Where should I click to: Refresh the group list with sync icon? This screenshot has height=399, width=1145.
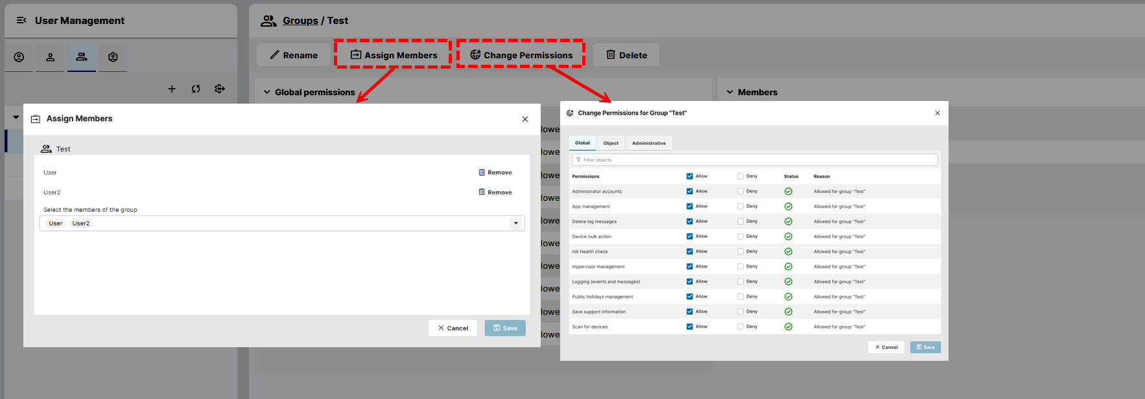[196, 89]
